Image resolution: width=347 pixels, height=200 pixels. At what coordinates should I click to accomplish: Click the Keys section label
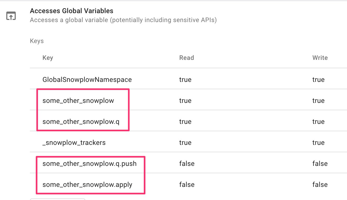click(x=37, y=41)
